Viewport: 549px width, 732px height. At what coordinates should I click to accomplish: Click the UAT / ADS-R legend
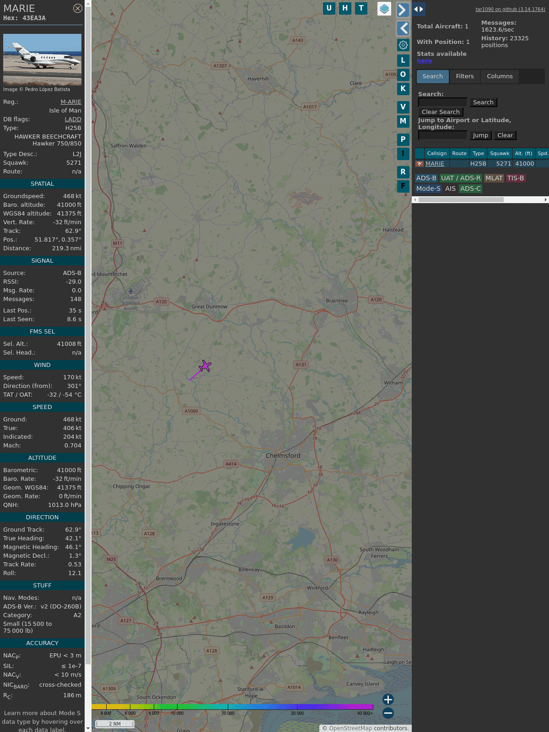coord(461,178)
